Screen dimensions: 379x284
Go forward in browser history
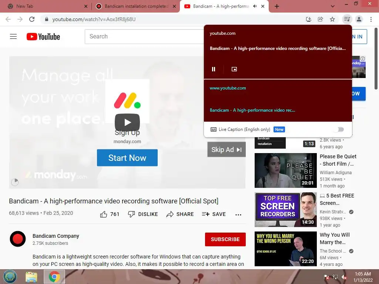20,19
